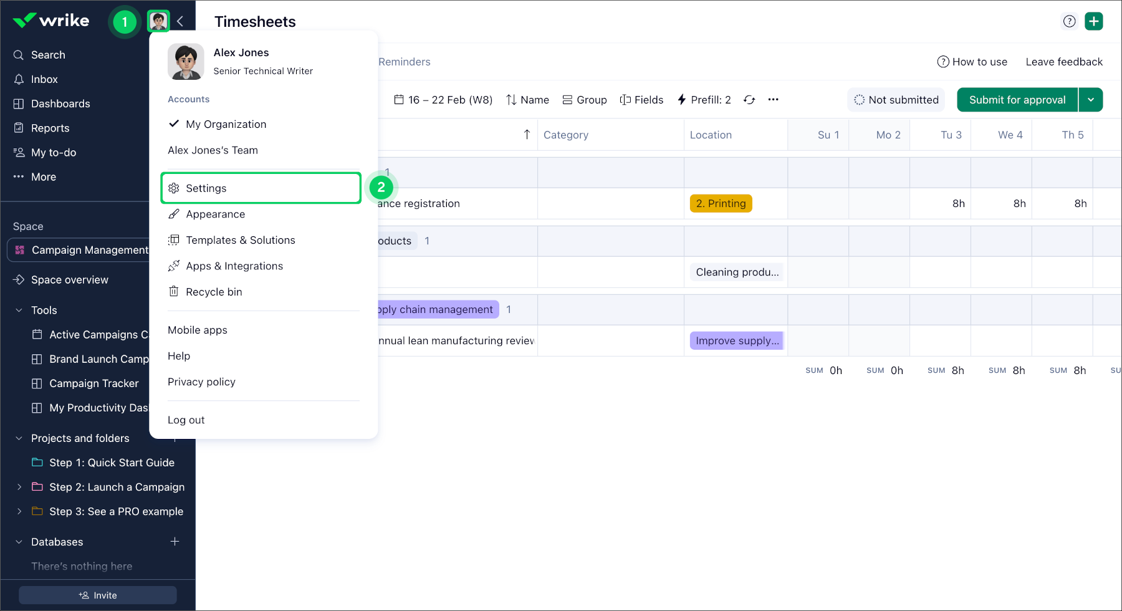This screenshot has width=1122, height=611.
Task: Click the yellow 2. Printing location tag
Action: pos(721,203)
